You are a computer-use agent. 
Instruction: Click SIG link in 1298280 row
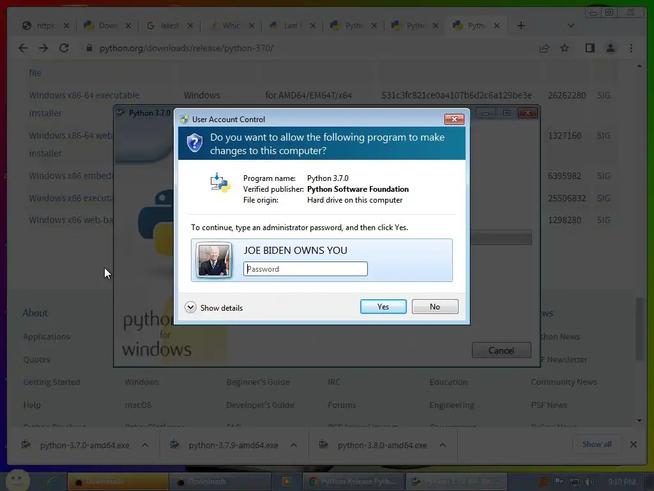[604, 220]
